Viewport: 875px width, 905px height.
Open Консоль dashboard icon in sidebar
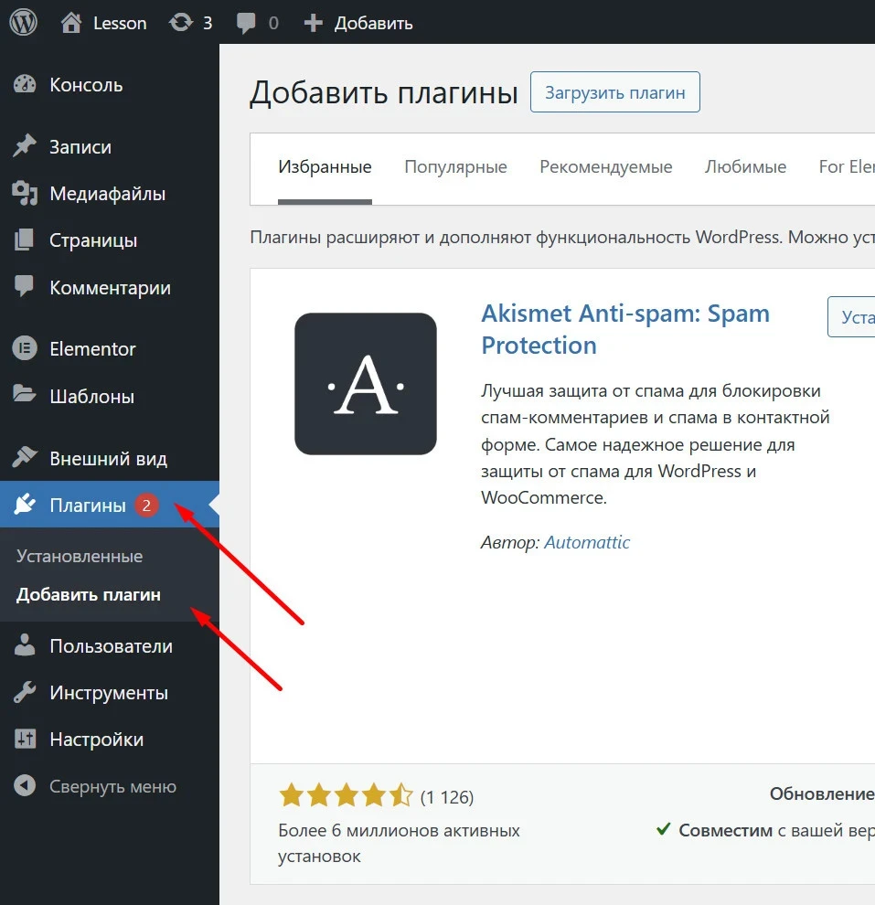point(25,85)
